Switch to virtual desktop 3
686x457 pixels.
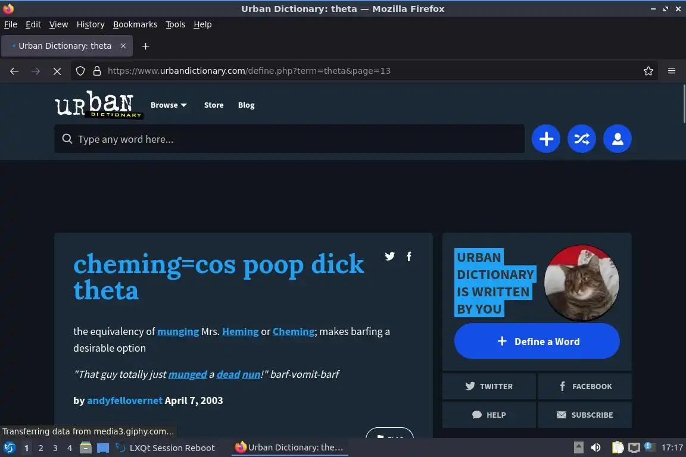(x=55, y=448)
